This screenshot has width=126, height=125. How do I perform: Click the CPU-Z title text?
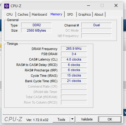(x=16, y=6)
